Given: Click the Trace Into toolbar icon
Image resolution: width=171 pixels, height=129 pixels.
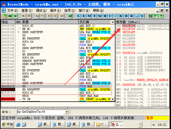Looking at the screenshot, I should tap(49, 16).
